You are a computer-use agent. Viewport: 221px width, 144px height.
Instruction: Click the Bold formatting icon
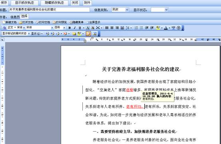(x=70, y=28)
